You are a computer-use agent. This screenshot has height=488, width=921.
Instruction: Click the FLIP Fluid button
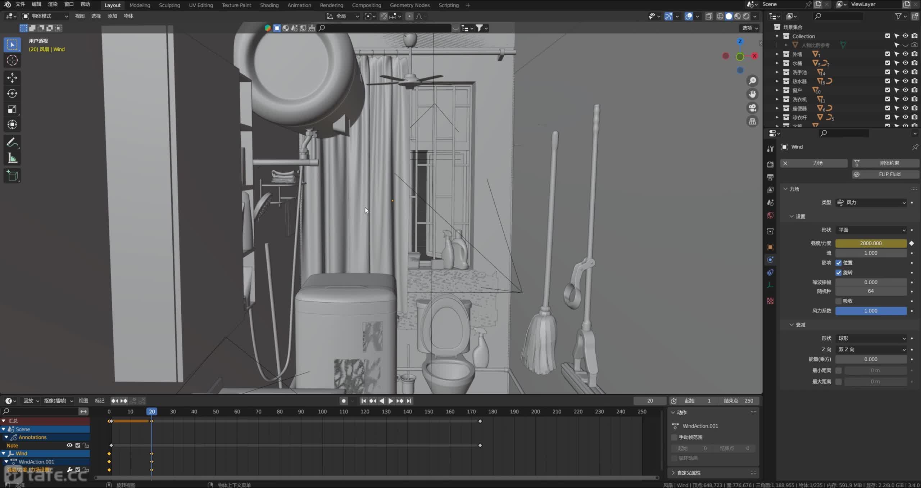click(x=885, y=174)
